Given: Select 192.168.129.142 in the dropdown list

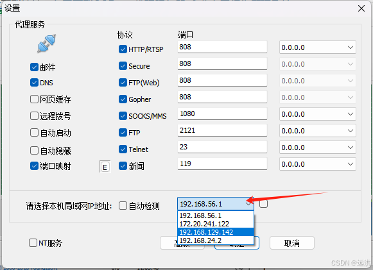Looking at the screenshot, I should 216,232.
